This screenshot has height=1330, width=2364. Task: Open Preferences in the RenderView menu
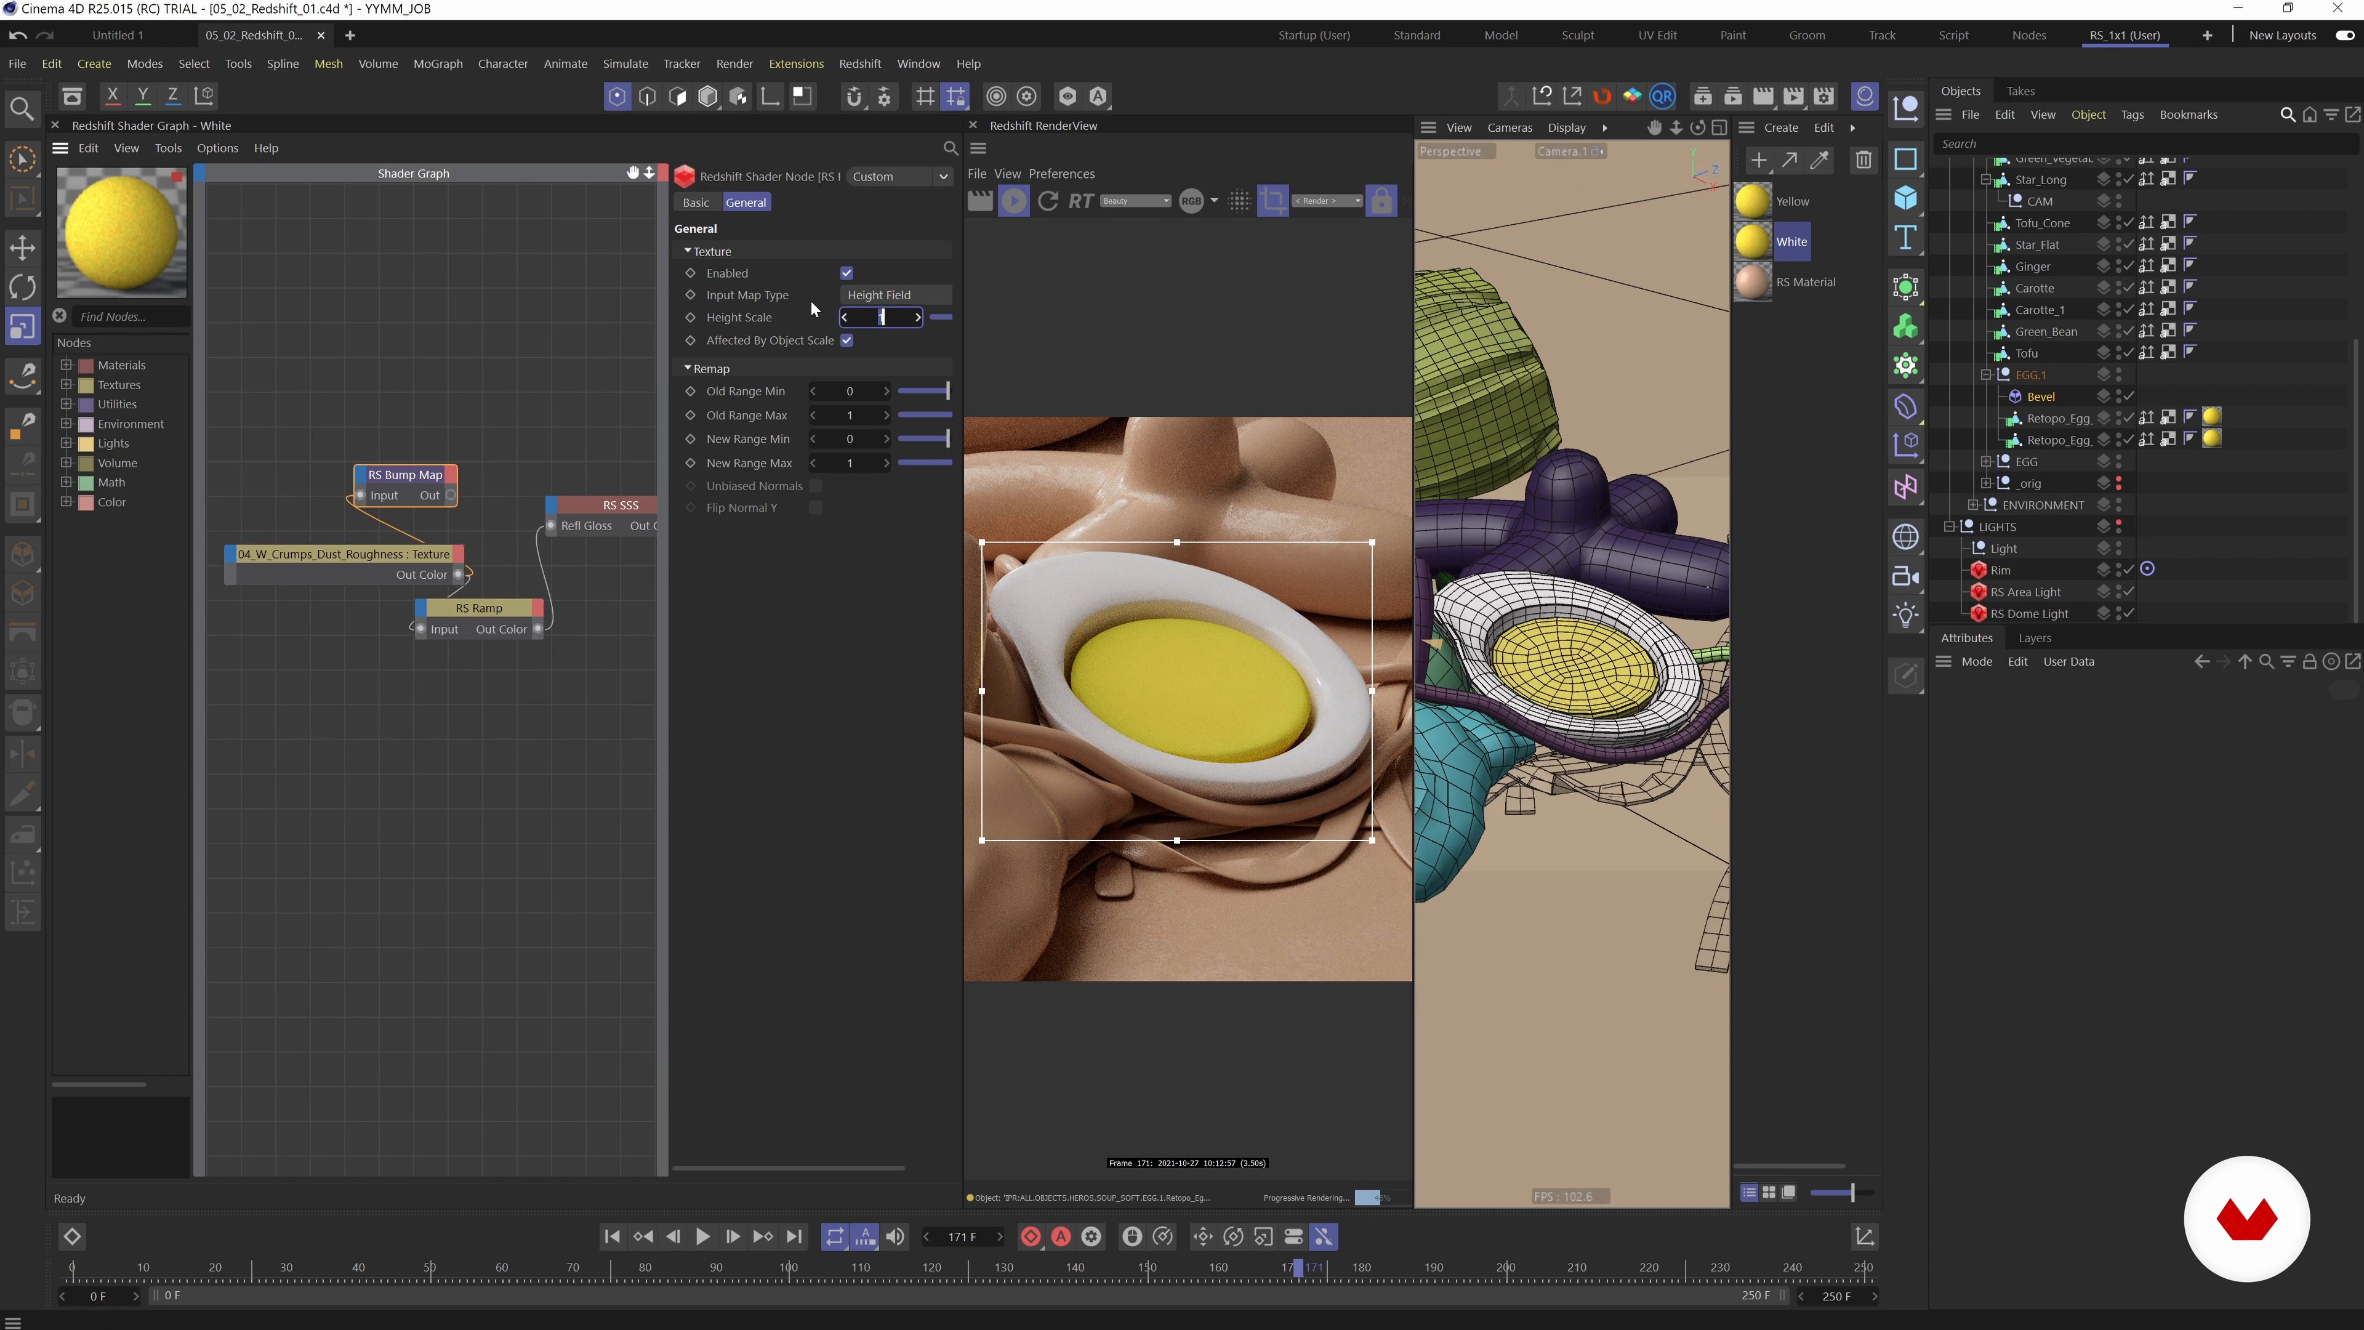click(1061, 174)
